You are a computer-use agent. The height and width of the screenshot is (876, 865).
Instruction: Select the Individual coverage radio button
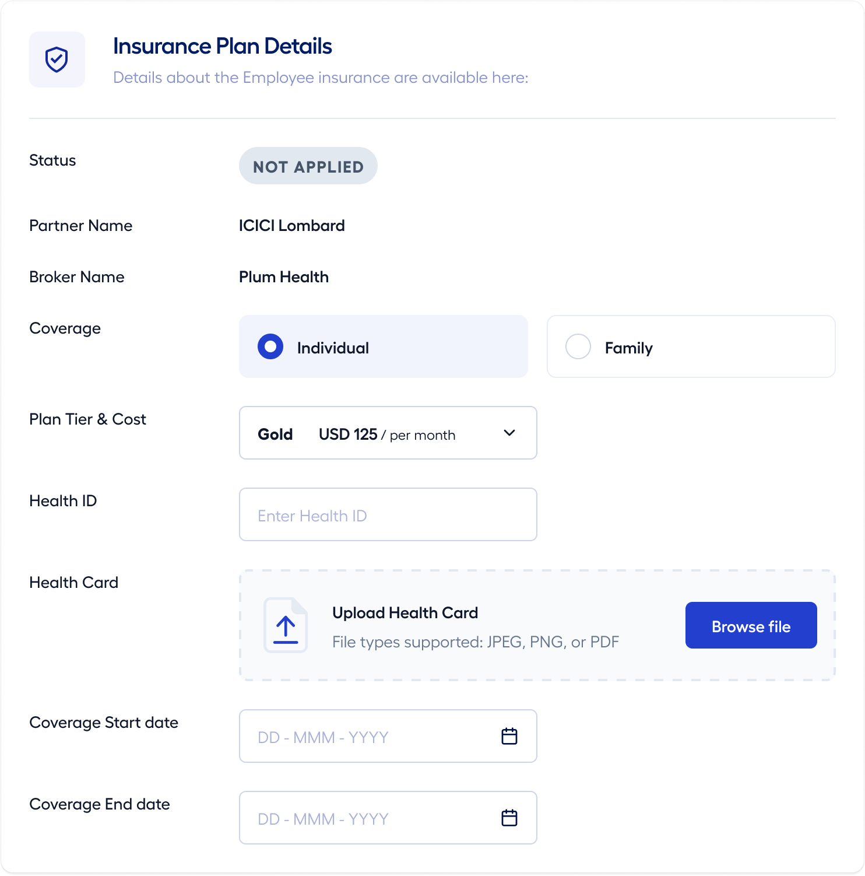point(270,346)
